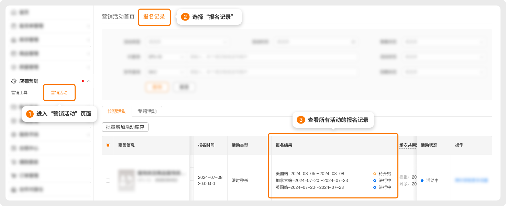Click the 批量增加活动库存 button
Screen dimensions: 506x206
click(125, 127)
